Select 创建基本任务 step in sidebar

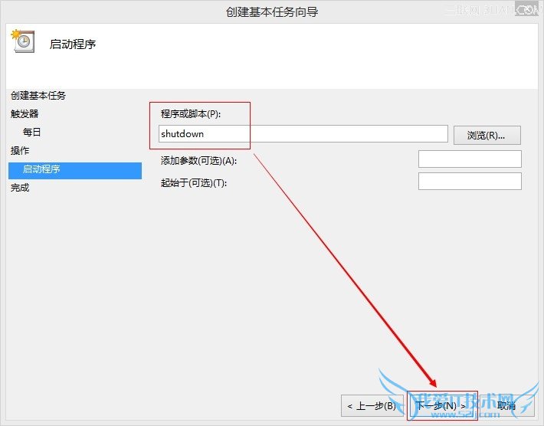coord(38,96)
